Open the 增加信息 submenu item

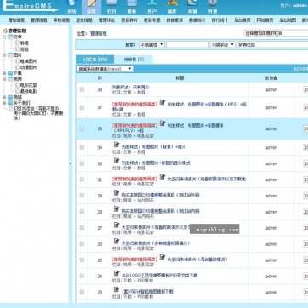pyautogui.click(x=16, y=20)
